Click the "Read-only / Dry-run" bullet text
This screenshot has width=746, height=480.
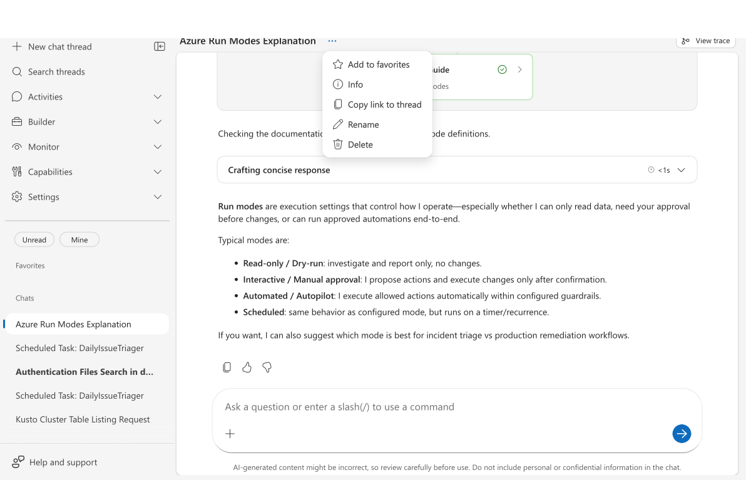tap(283, 263)
